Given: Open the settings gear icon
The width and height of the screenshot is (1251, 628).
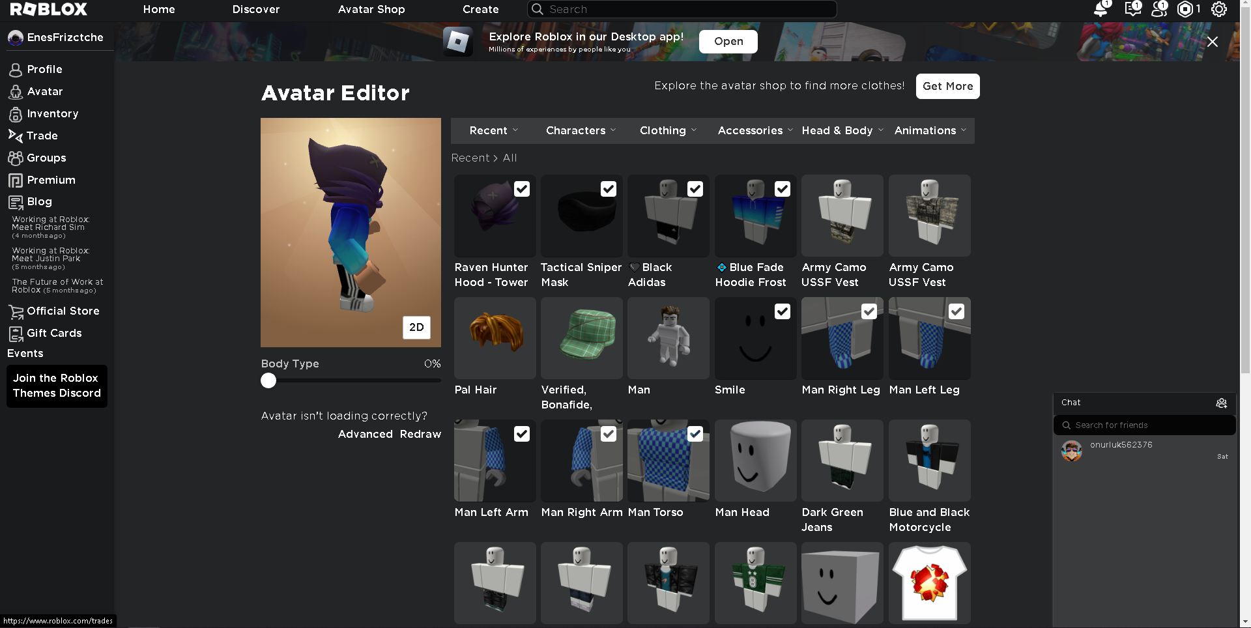Looking at the screenshot, I should tap(1219, 9).
